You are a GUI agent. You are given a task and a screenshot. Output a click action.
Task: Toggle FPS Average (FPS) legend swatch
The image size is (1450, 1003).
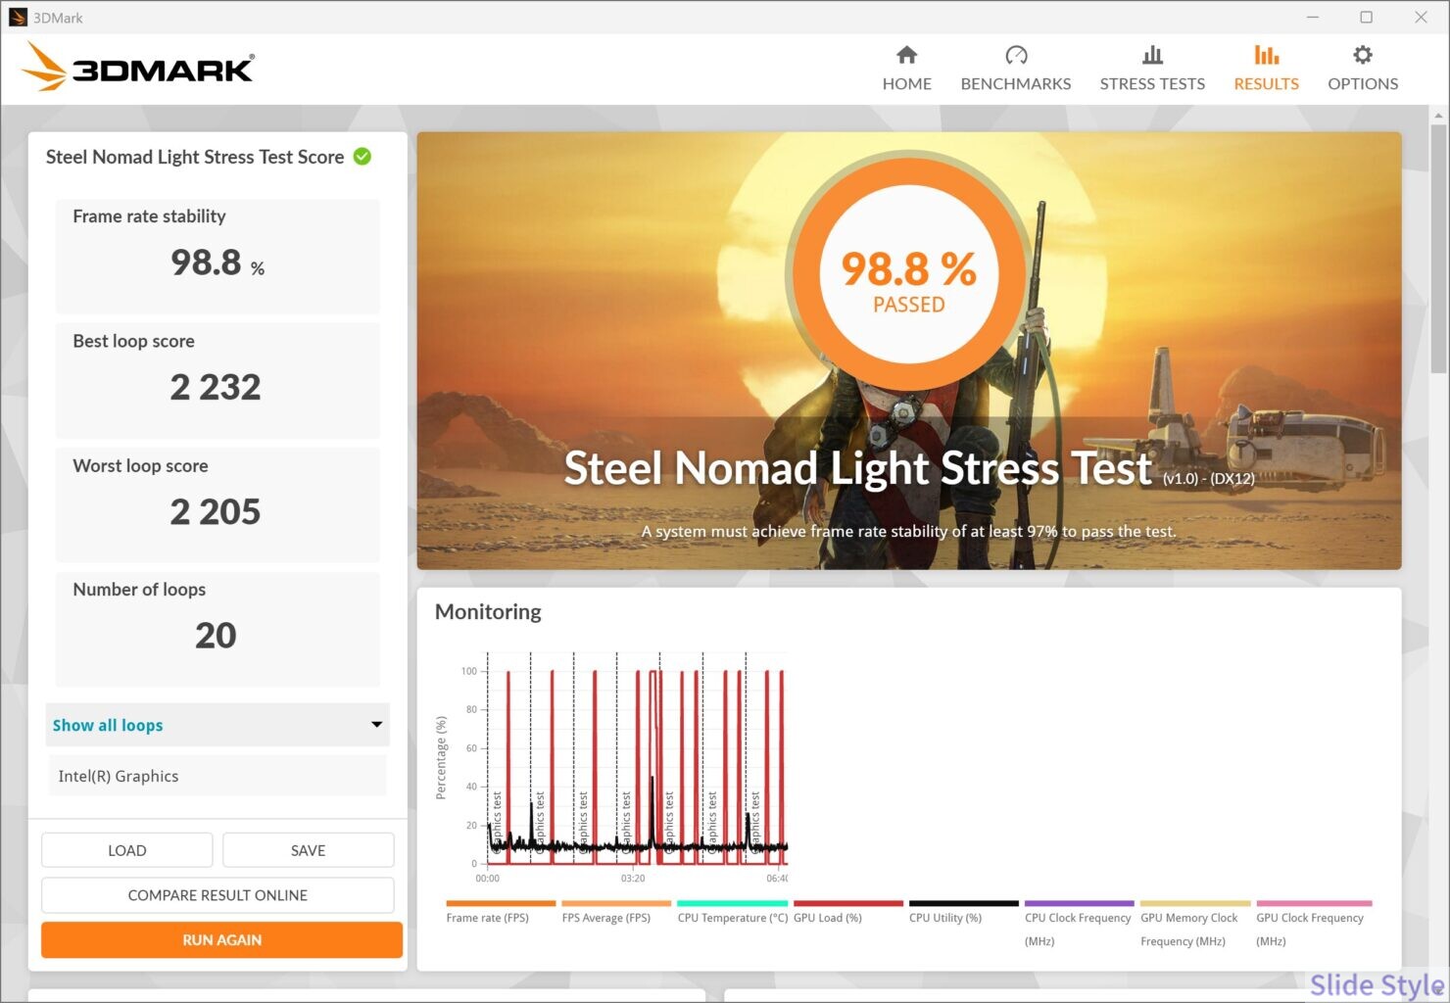point(616,903)
